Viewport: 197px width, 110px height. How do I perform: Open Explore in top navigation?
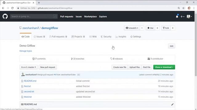point(103,16)
